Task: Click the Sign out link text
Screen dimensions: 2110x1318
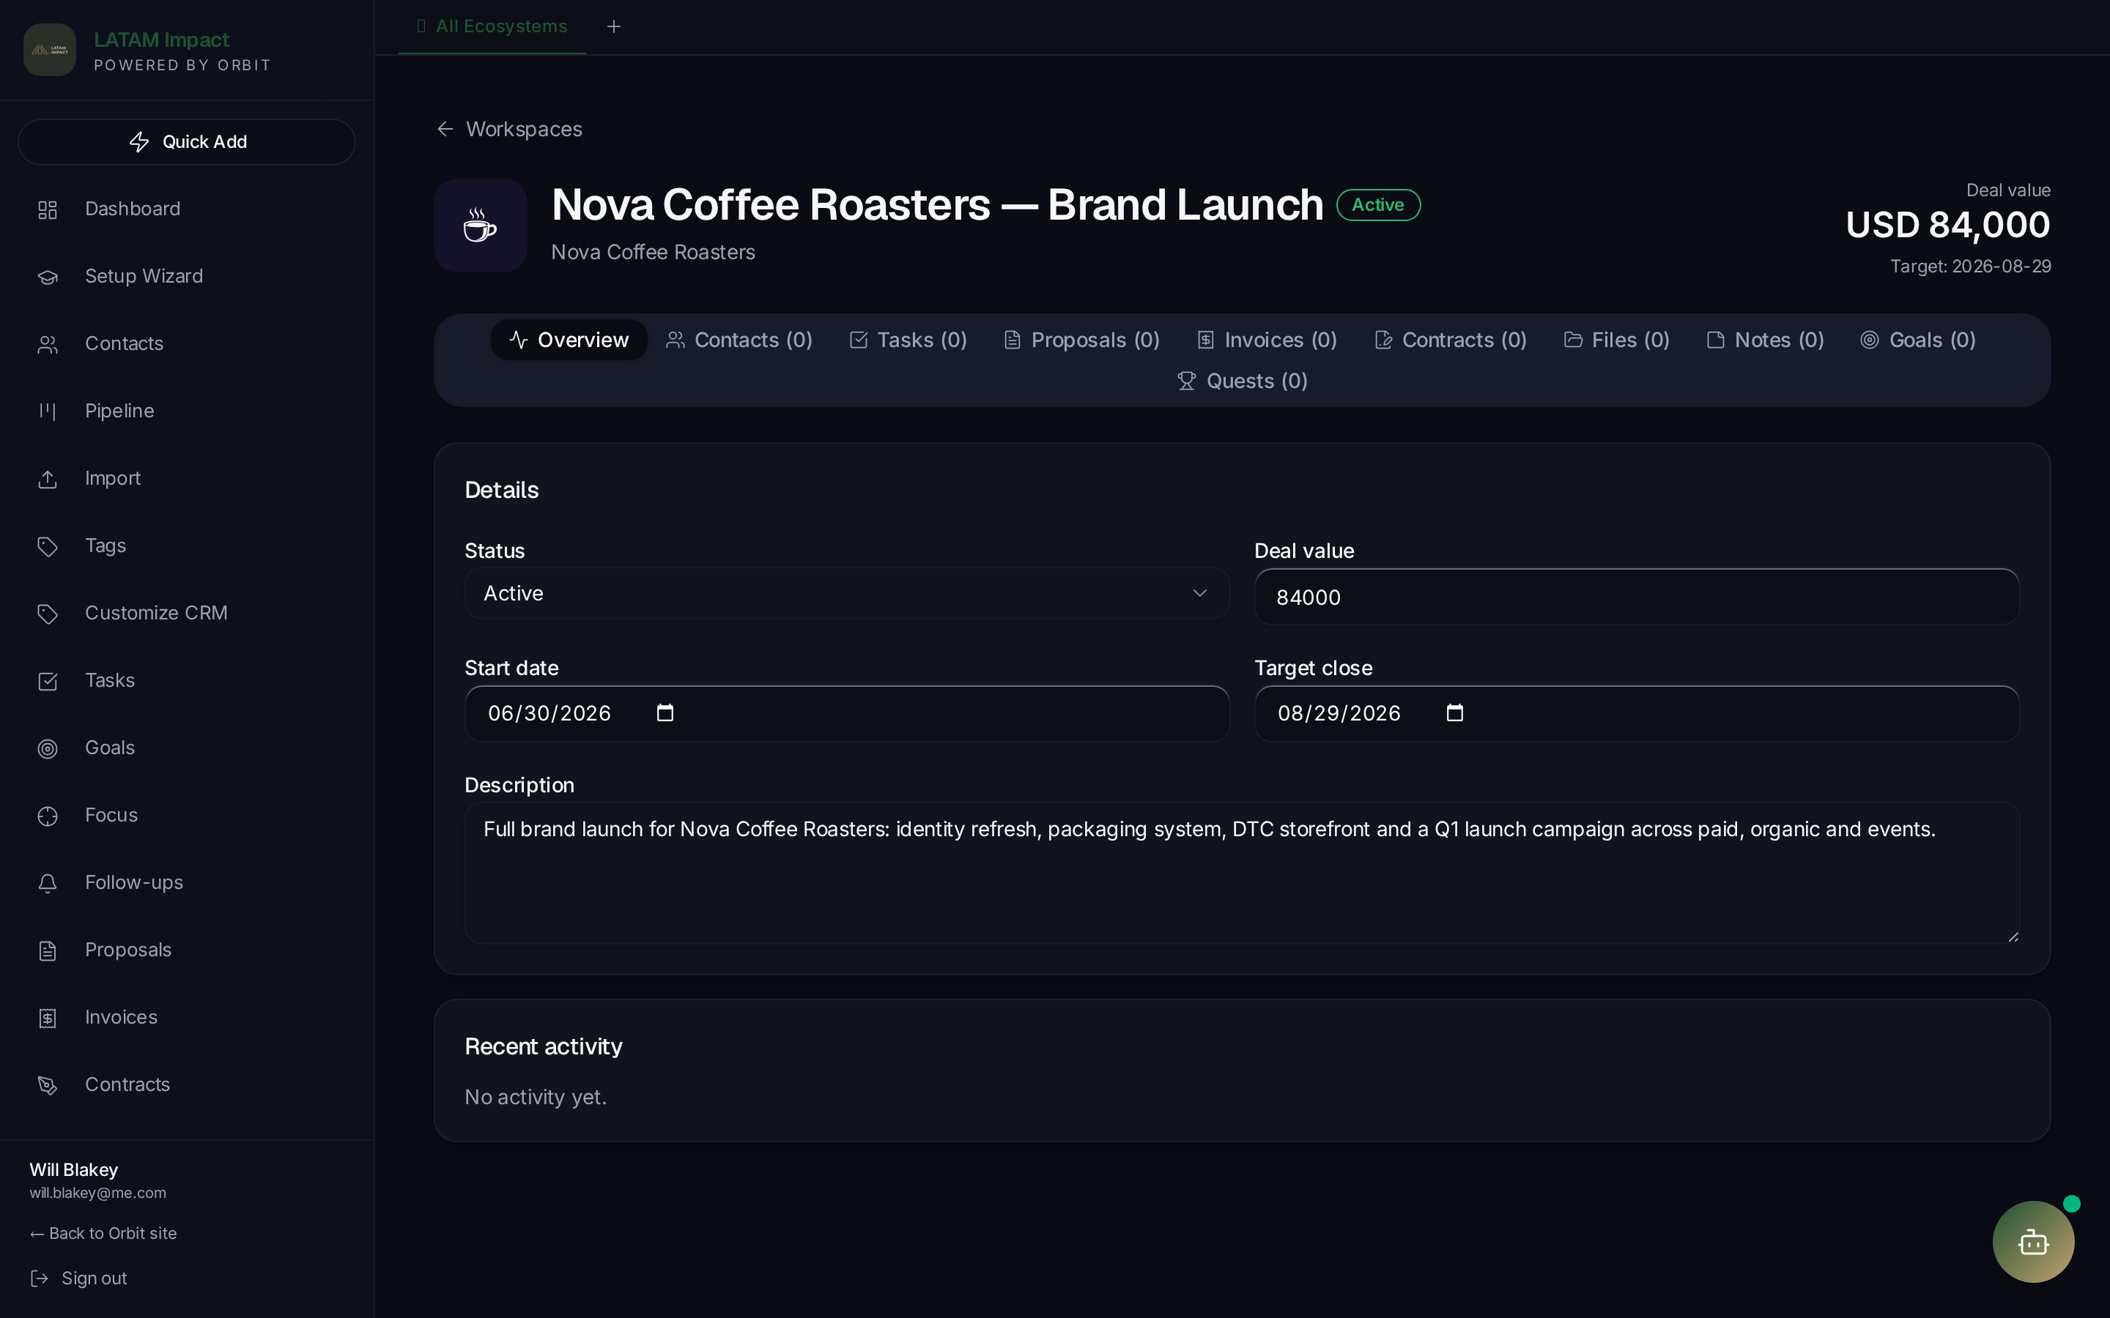Action: point(95,1278)
